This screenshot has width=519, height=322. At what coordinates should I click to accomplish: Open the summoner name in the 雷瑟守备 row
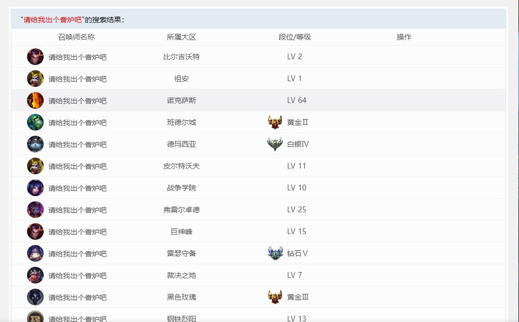77,254
